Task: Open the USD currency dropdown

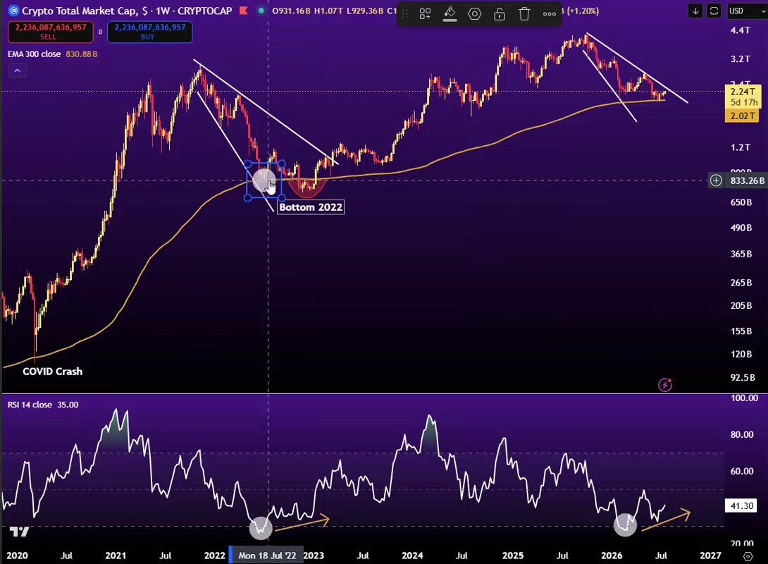Action: (746, 11)
